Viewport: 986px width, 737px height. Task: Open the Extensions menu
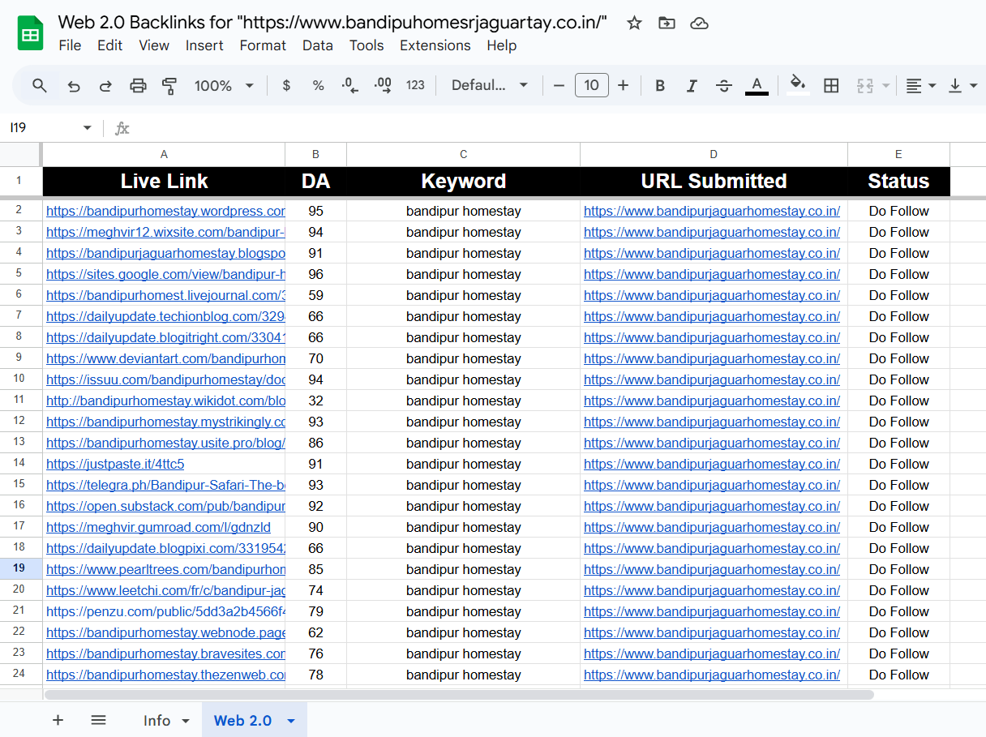point(435,45)
